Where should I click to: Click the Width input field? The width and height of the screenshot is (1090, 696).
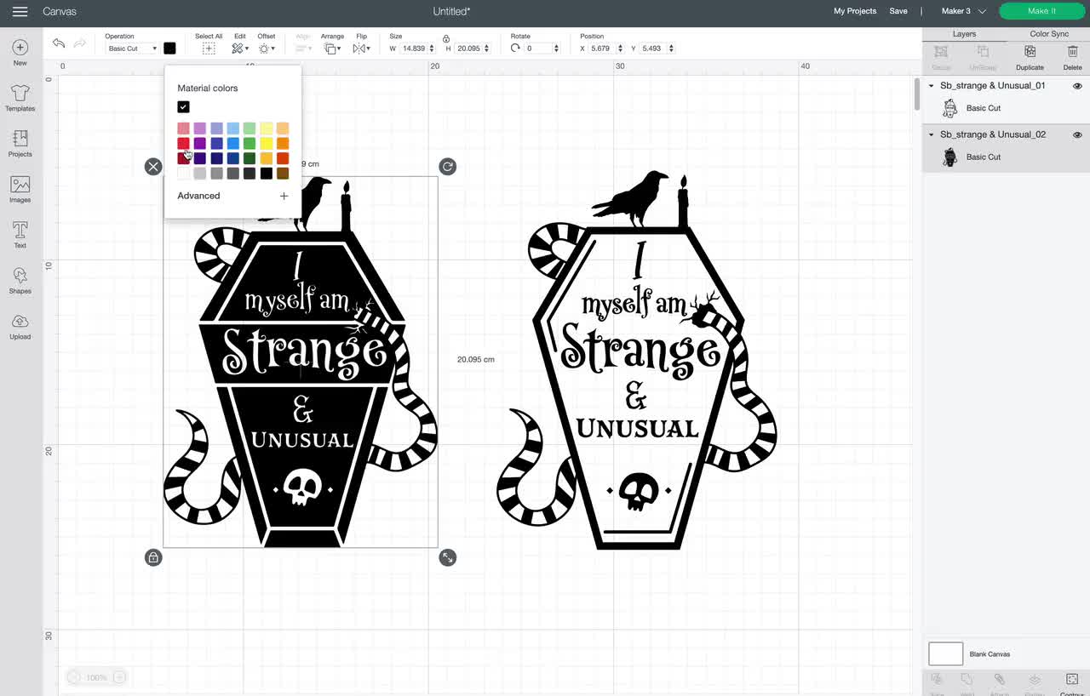coord(413,48)
